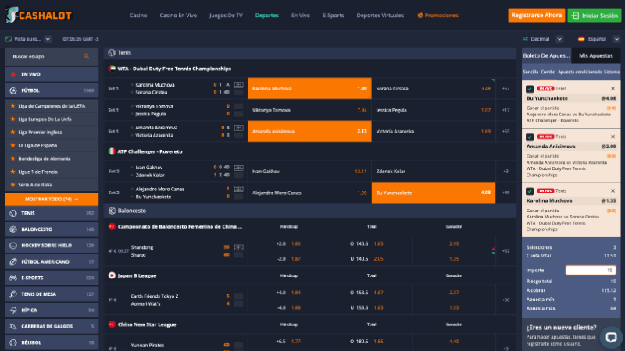Select Sorana Cirstea 3.48 odds
Screen dimensions: 625x351
(x=434, y=88)
